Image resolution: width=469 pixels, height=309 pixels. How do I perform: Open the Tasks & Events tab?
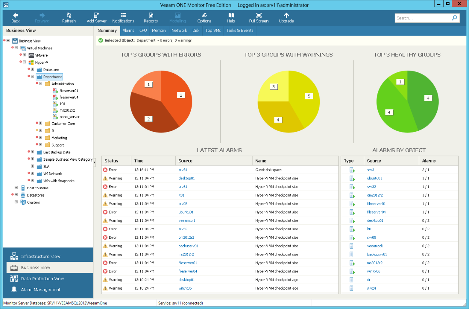(240, 30)
